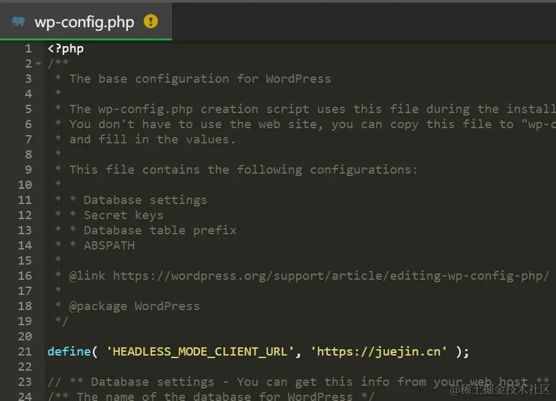The width and height of the screenshot is (556, 401).
Task: Click line number 16 in gutter
Action: 25,276
